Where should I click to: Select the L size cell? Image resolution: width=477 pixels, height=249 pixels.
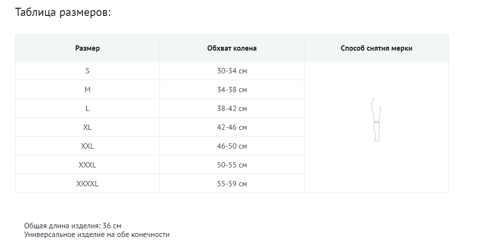click(x=88, y=109)
